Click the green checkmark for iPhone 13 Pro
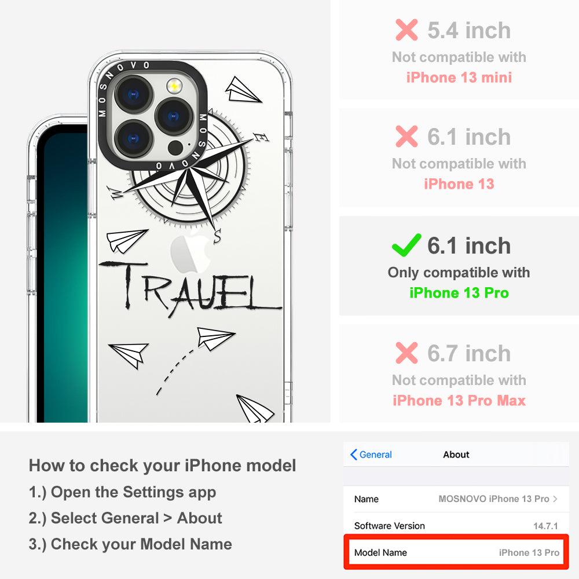Screen dimensions: 579x579 tap(406, 245)
